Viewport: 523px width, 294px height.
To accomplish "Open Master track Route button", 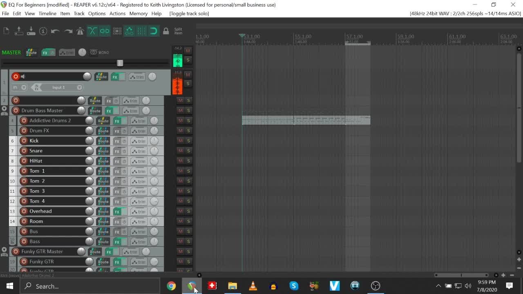I will click(x=31, y=52).
